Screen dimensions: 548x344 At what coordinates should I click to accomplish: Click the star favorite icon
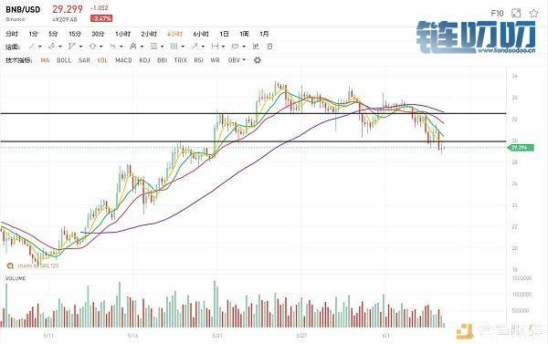tap(533, 14)
